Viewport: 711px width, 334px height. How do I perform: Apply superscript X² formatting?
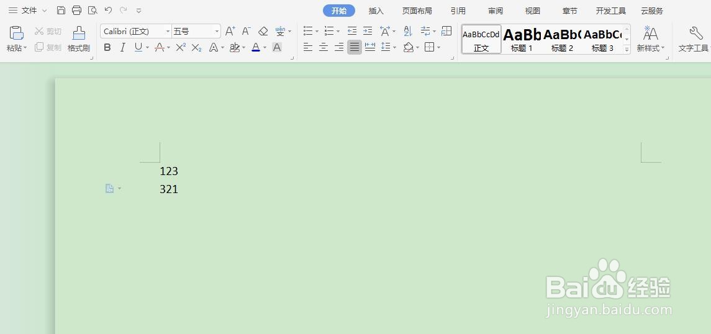[181, 47]
